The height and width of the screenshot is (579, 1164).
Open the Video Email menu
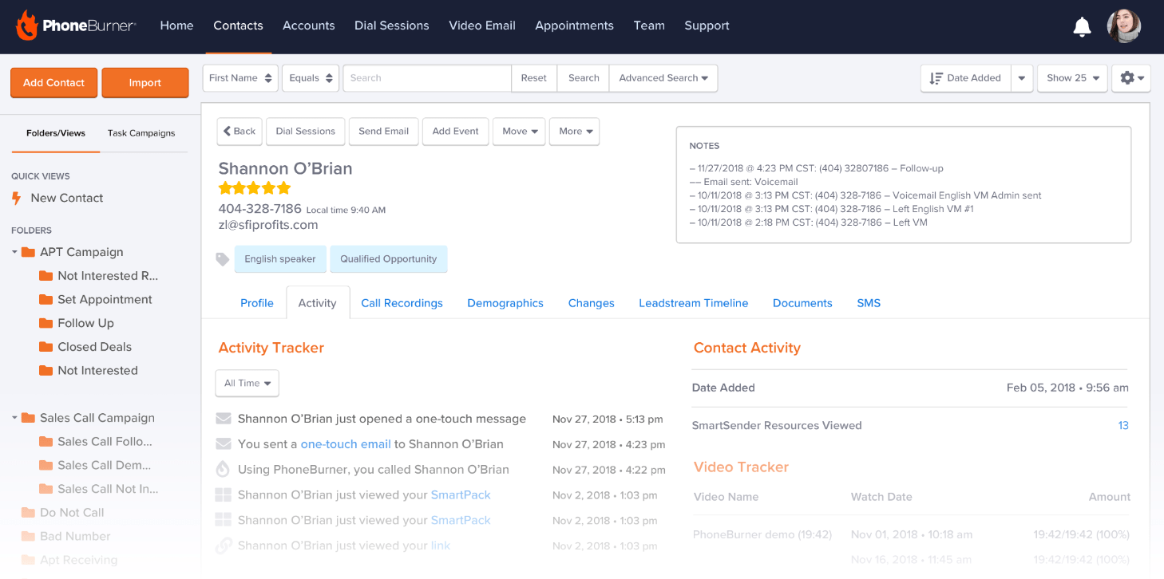tap(482, 26)
